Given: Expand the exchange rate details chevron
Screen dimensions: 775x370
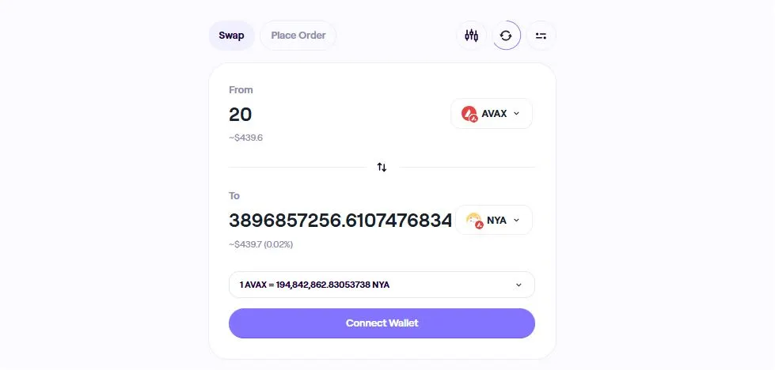Looking at the screenshot, I should pos(519,285).
